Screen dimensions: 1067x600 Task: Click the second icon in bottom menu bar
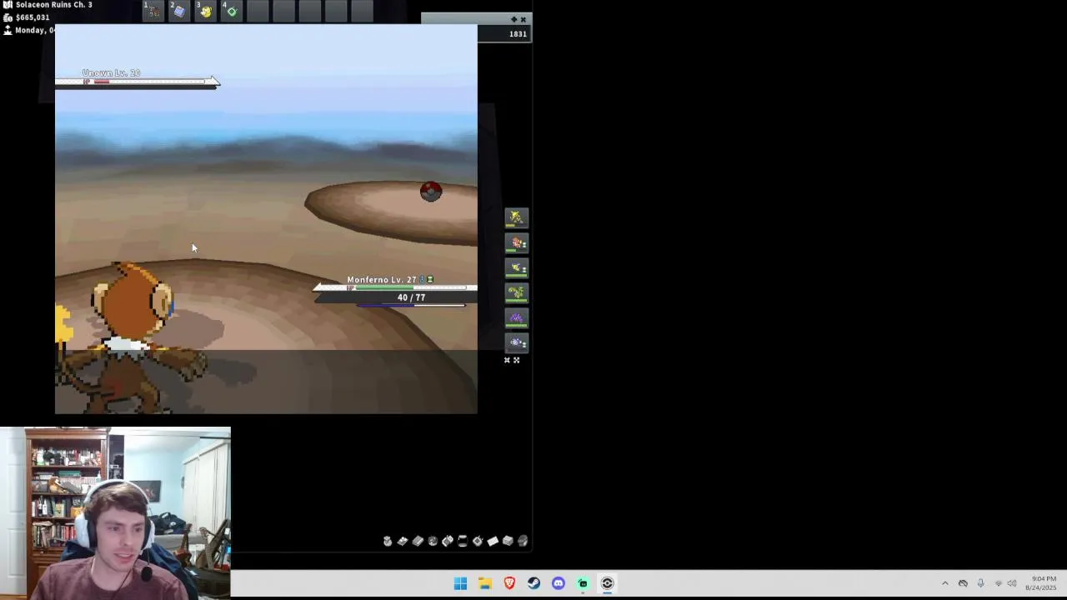[403, 541]
